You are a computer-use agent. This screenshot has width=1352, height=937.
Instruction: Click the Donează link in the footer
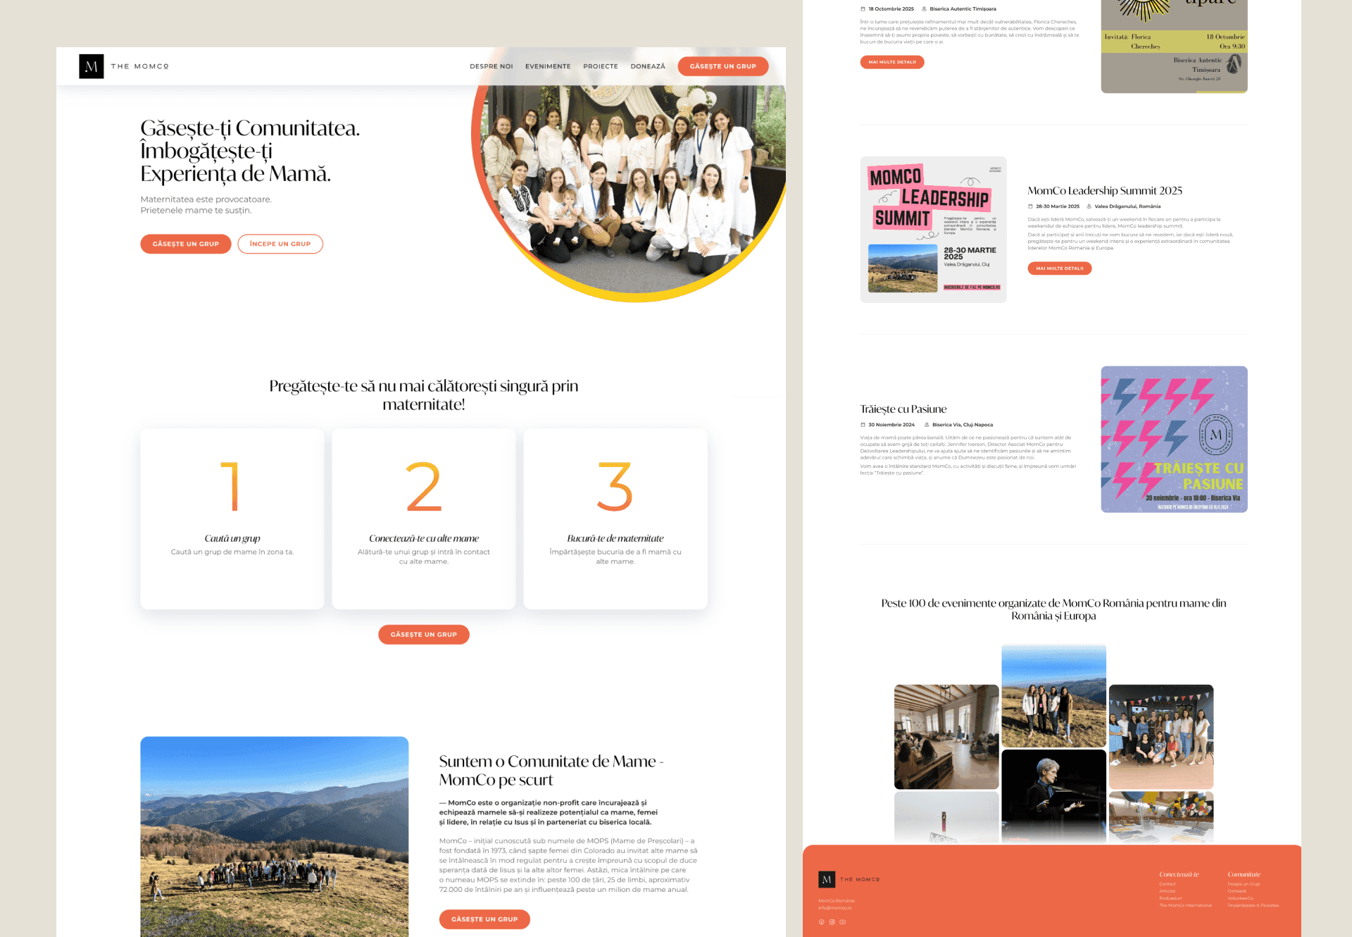tap(1237, 891)
